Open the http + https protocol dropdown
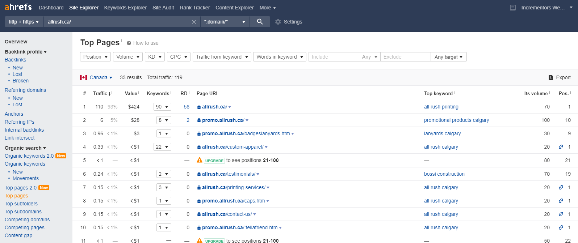 (x=24, y=22)
